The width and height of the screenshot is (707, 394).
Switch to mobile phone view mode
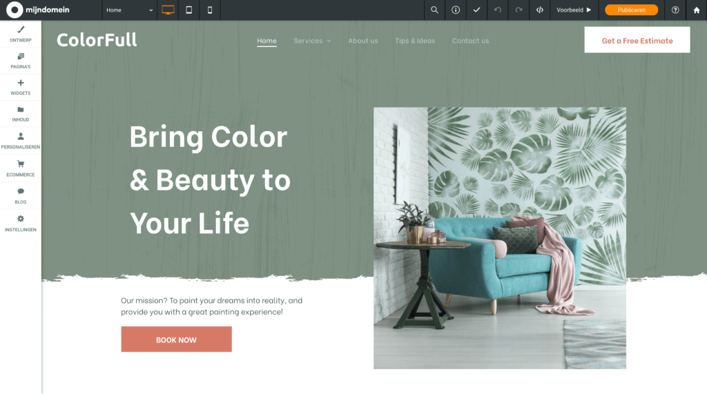pos(210,10)
